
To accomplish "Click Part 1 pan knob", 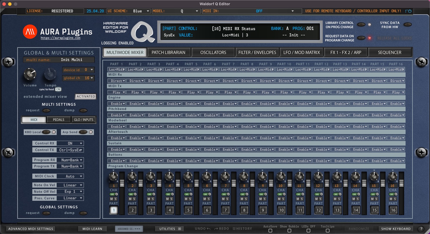I will point(113,177).
